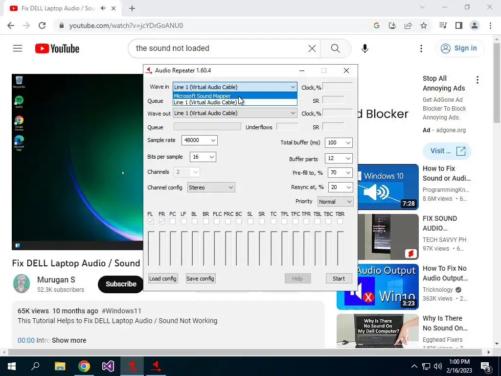
Task: Reload the YouTube page
Action: tap(42, 25)
